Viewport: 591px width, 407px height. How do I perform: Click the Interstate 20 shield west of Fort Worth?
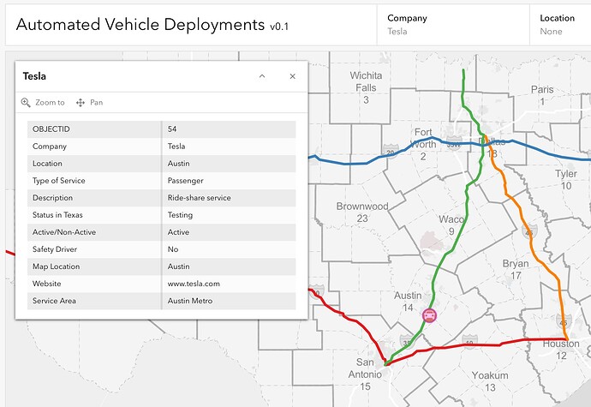[391, 151]
